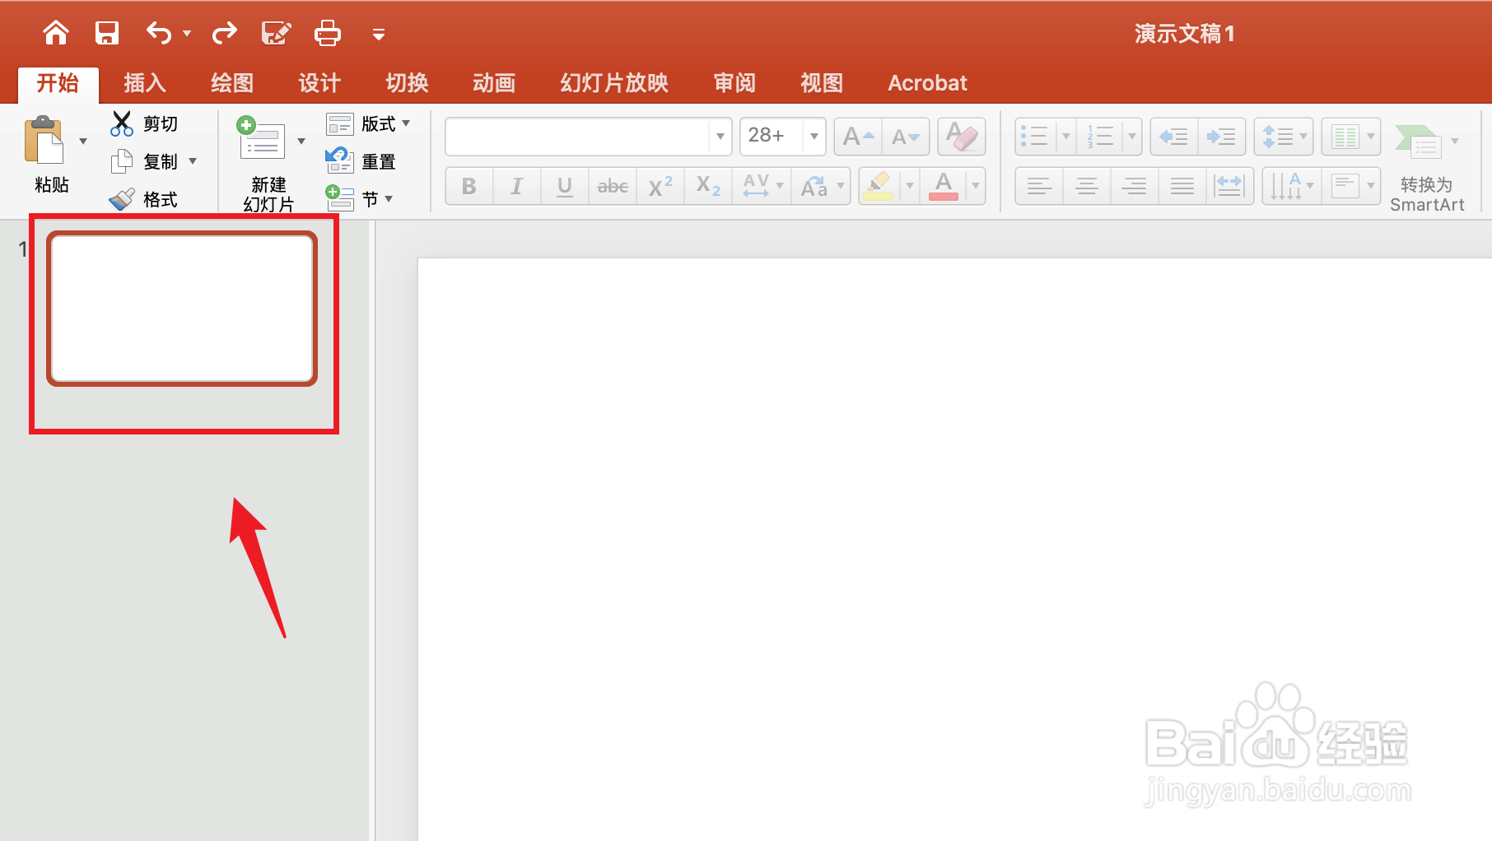
Task: Open the Aa change case menu
Action: tap(822, 187)
